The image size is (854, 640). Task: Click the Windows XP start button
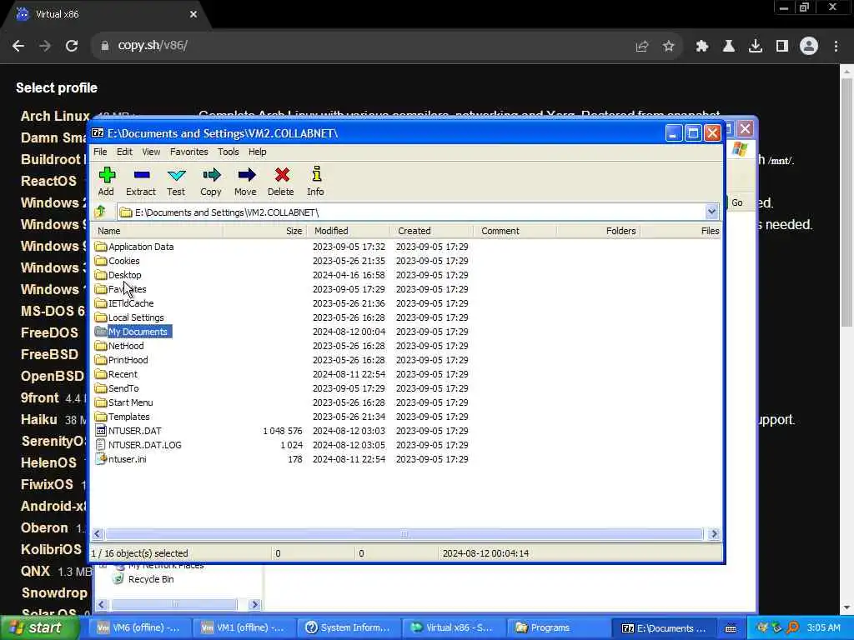click(39, 627)
